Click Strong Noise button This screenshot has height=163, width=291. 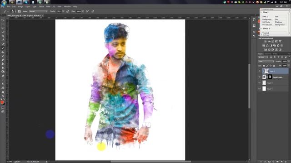pos(280,24)
